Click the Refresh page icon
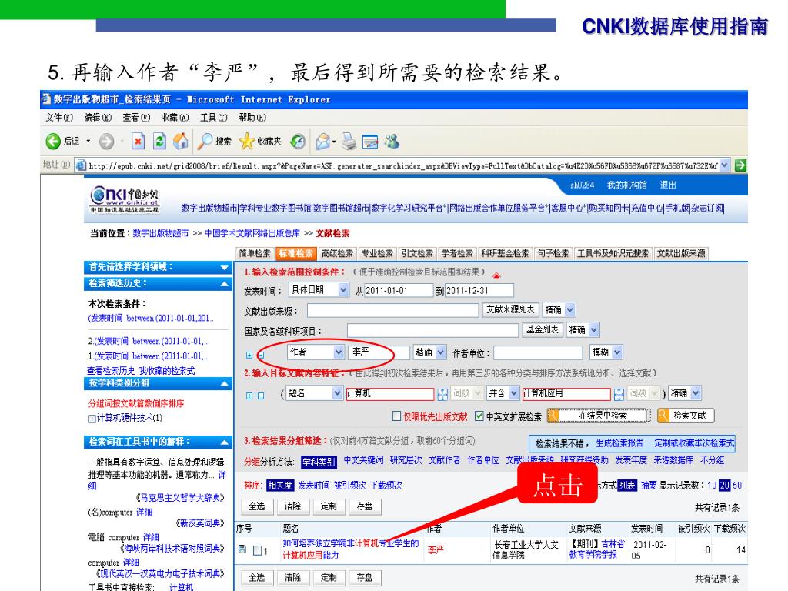 (159, 142)
